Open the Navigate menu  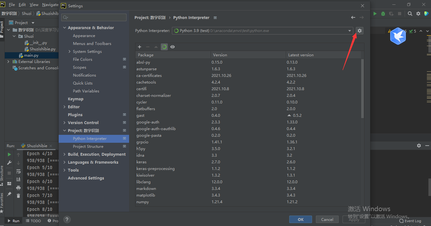pos(50,5)
